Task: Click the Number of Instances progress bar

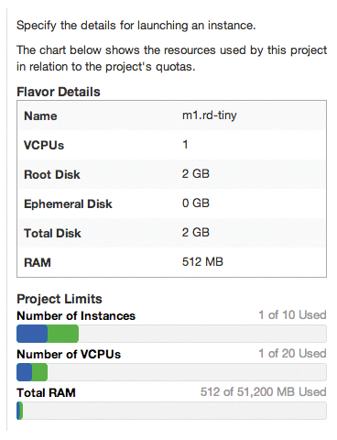Action: tap(171, 334)
